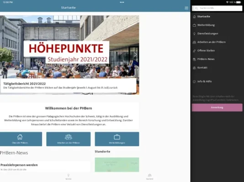The image size is (244, 182).
Task: Tap the Info & Hilfe icon
Action: tap(194, 81)
